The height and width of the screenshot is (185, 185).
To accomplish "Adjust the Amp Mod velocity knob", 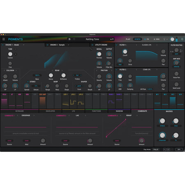I will pos(176,63).
